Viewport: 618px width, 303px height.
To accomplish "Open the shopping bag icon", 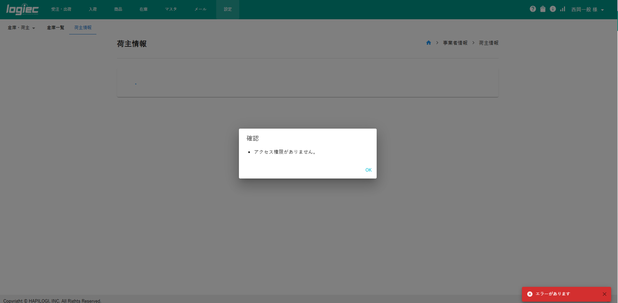I will point(543,9).
